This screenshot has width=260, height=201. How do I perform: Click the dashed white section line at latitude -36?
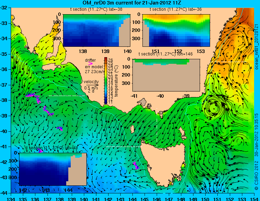point(228,62)
